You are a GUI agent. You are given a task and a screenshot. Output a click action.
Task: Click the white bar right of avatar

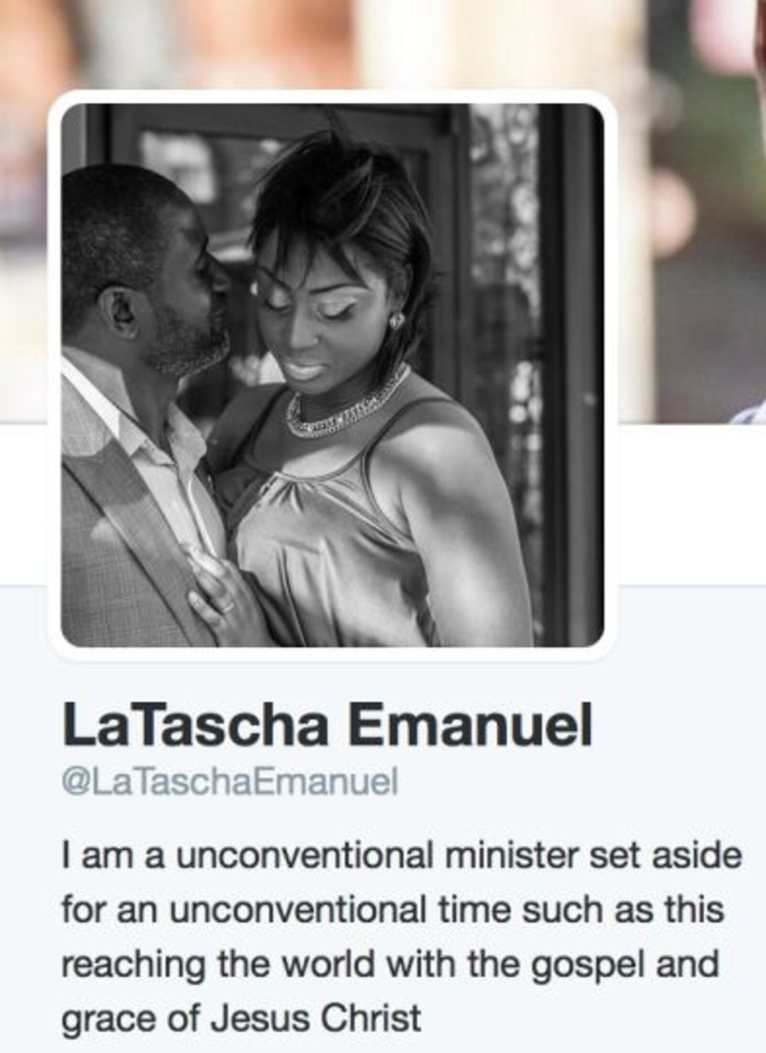(692, 504)
